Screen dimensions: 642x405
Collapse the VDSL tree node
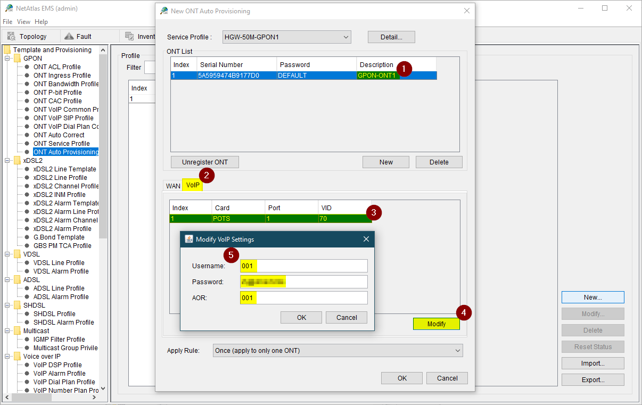pyautogui.click(x=8, y=254)
